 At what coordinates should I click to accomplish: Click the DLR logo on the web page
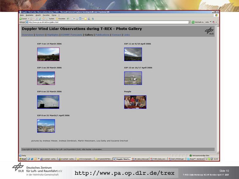(x=209, y=31)
